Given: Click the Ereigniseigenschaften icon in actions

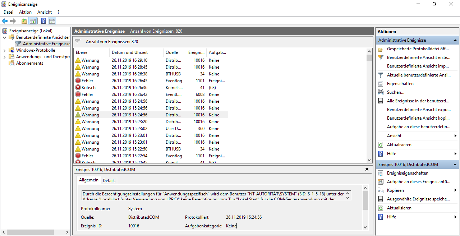Looking at the screenshot, I should [381, 173].
